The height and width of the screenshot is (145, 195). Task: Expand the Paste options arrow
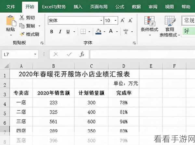11,35
